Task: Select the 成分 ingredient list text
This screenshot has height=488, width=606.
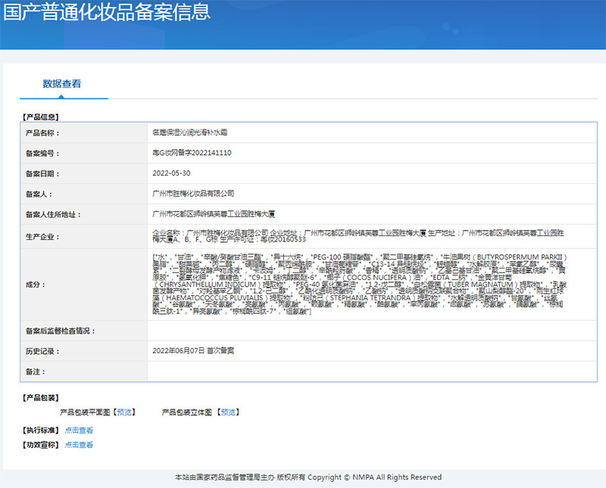Action: [x=359, y=284]
